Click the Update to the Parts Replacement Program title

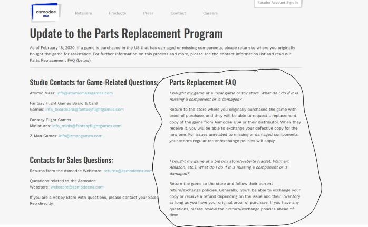[x=126, y=34]
